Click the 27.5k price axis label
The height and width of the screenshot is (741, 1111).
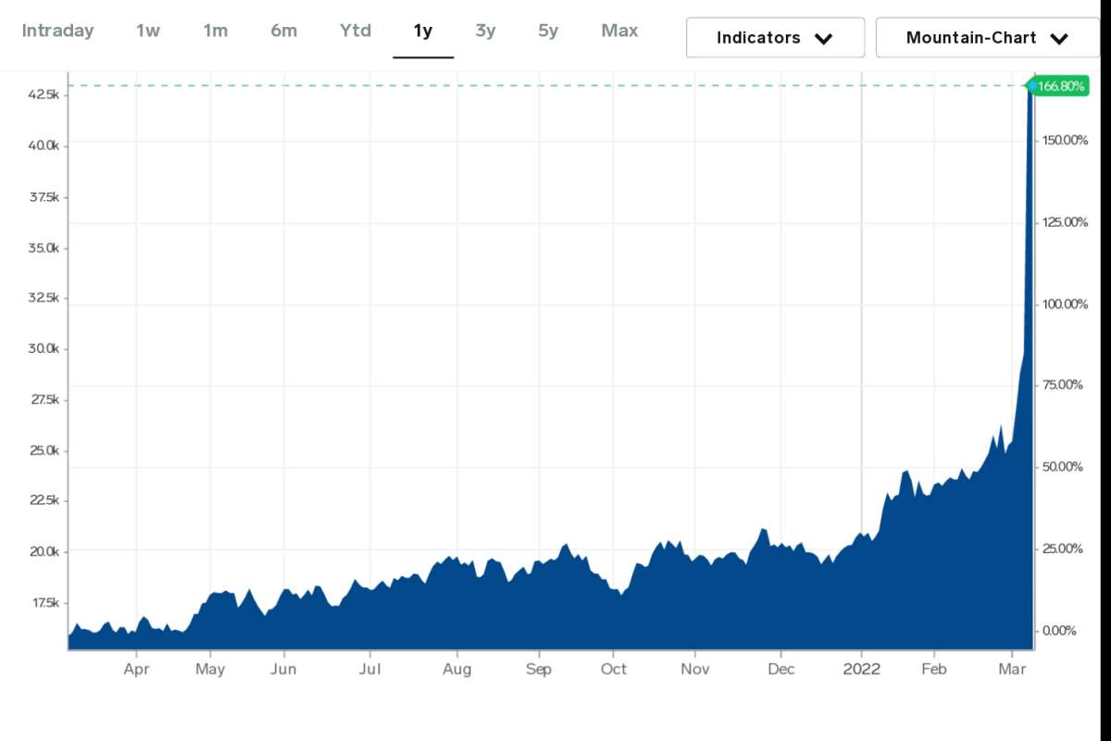(44, 400)
